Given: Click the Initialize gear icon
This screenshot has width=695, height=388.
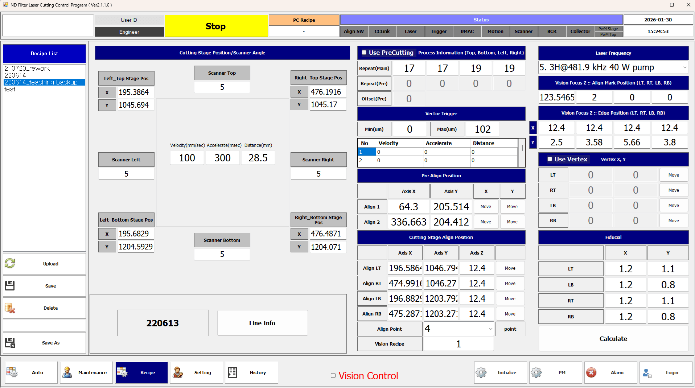Looking at the screenshot, I should point(481,372).
